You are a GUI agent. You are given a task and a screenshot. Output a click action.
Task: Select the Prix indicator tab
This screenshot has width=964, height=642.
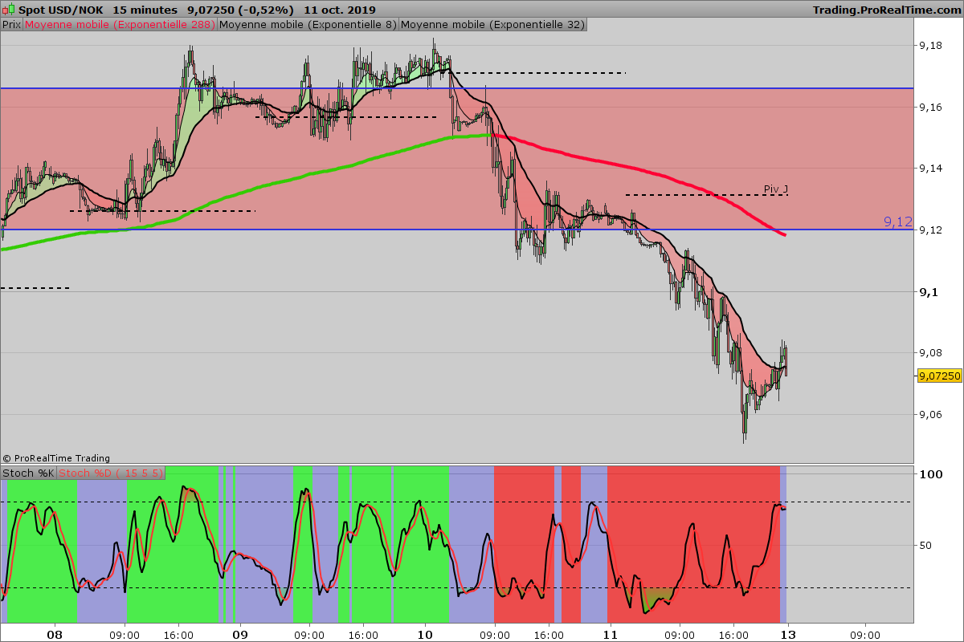[11, 25]
